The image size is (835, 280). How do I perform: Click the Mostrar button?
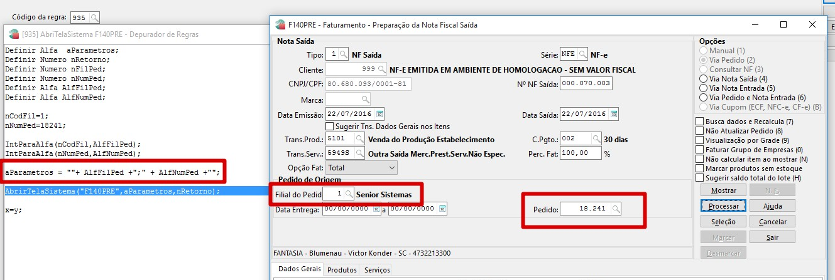pyautogui.click(x=723, y=190)
